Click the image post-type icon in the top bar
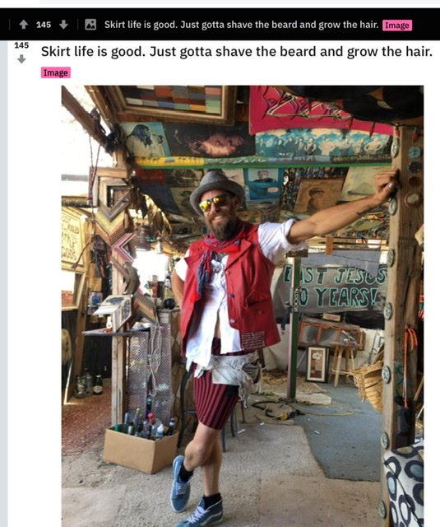Viewport: 440px width, 527px height. tap(90, 25)
